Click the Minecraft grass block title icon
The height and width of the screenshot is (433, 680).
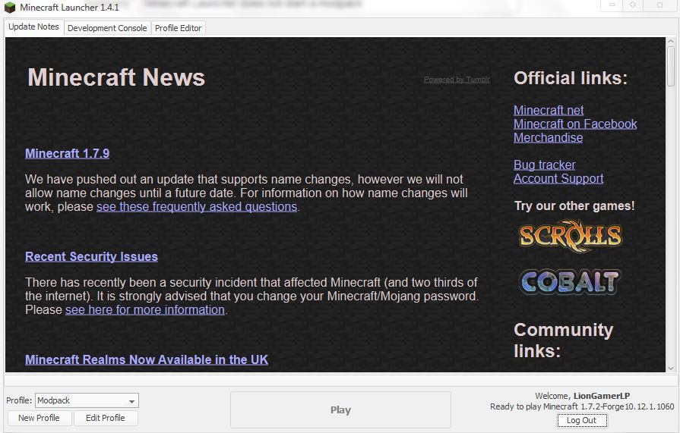[9, 7]
